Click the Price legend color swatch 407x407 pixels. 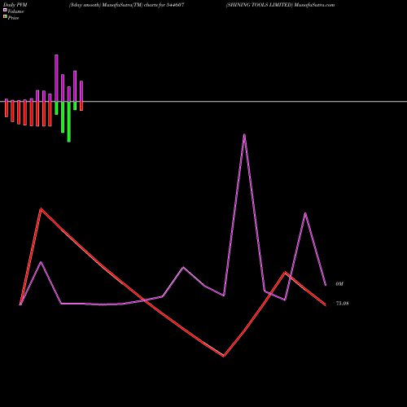click(5, 17)
